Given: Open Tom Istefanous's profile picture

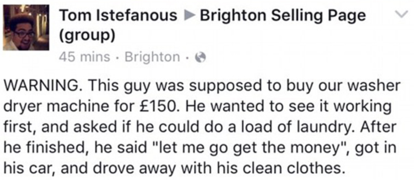Looking at the screenshot, I should pos(26,27).
